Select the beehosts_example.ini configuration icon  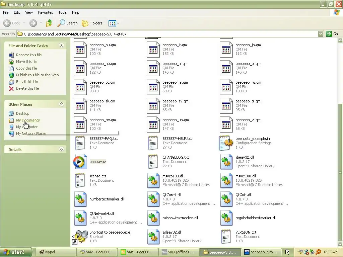(x=226, y=143)
